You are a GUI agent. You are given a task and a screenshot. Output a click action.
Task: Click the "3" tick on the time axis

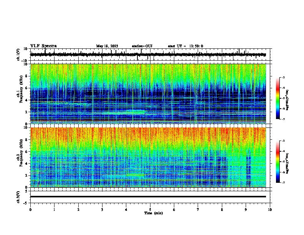(102, 210)
